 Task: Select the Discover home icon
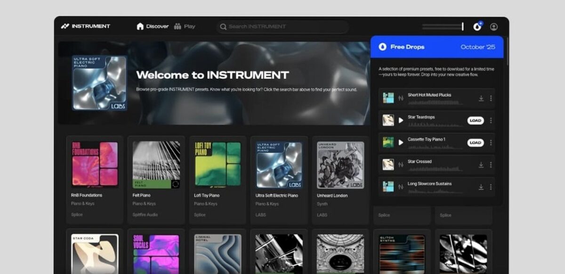pyautogui.click(x=139, y=26)
